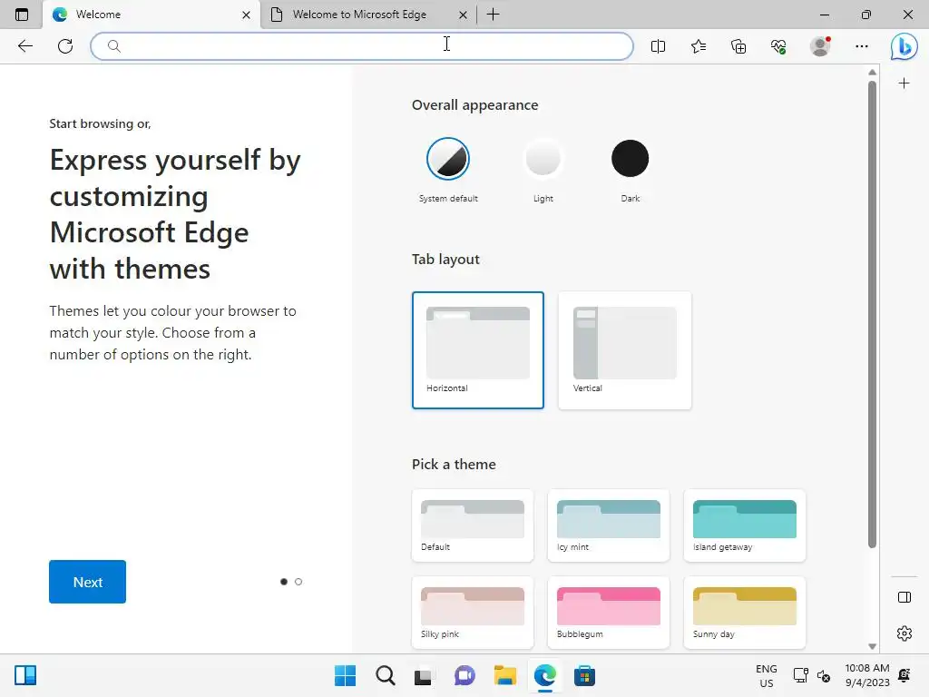Switch to the Welcome tab
The image size is (929, 697).
[152, 15]
